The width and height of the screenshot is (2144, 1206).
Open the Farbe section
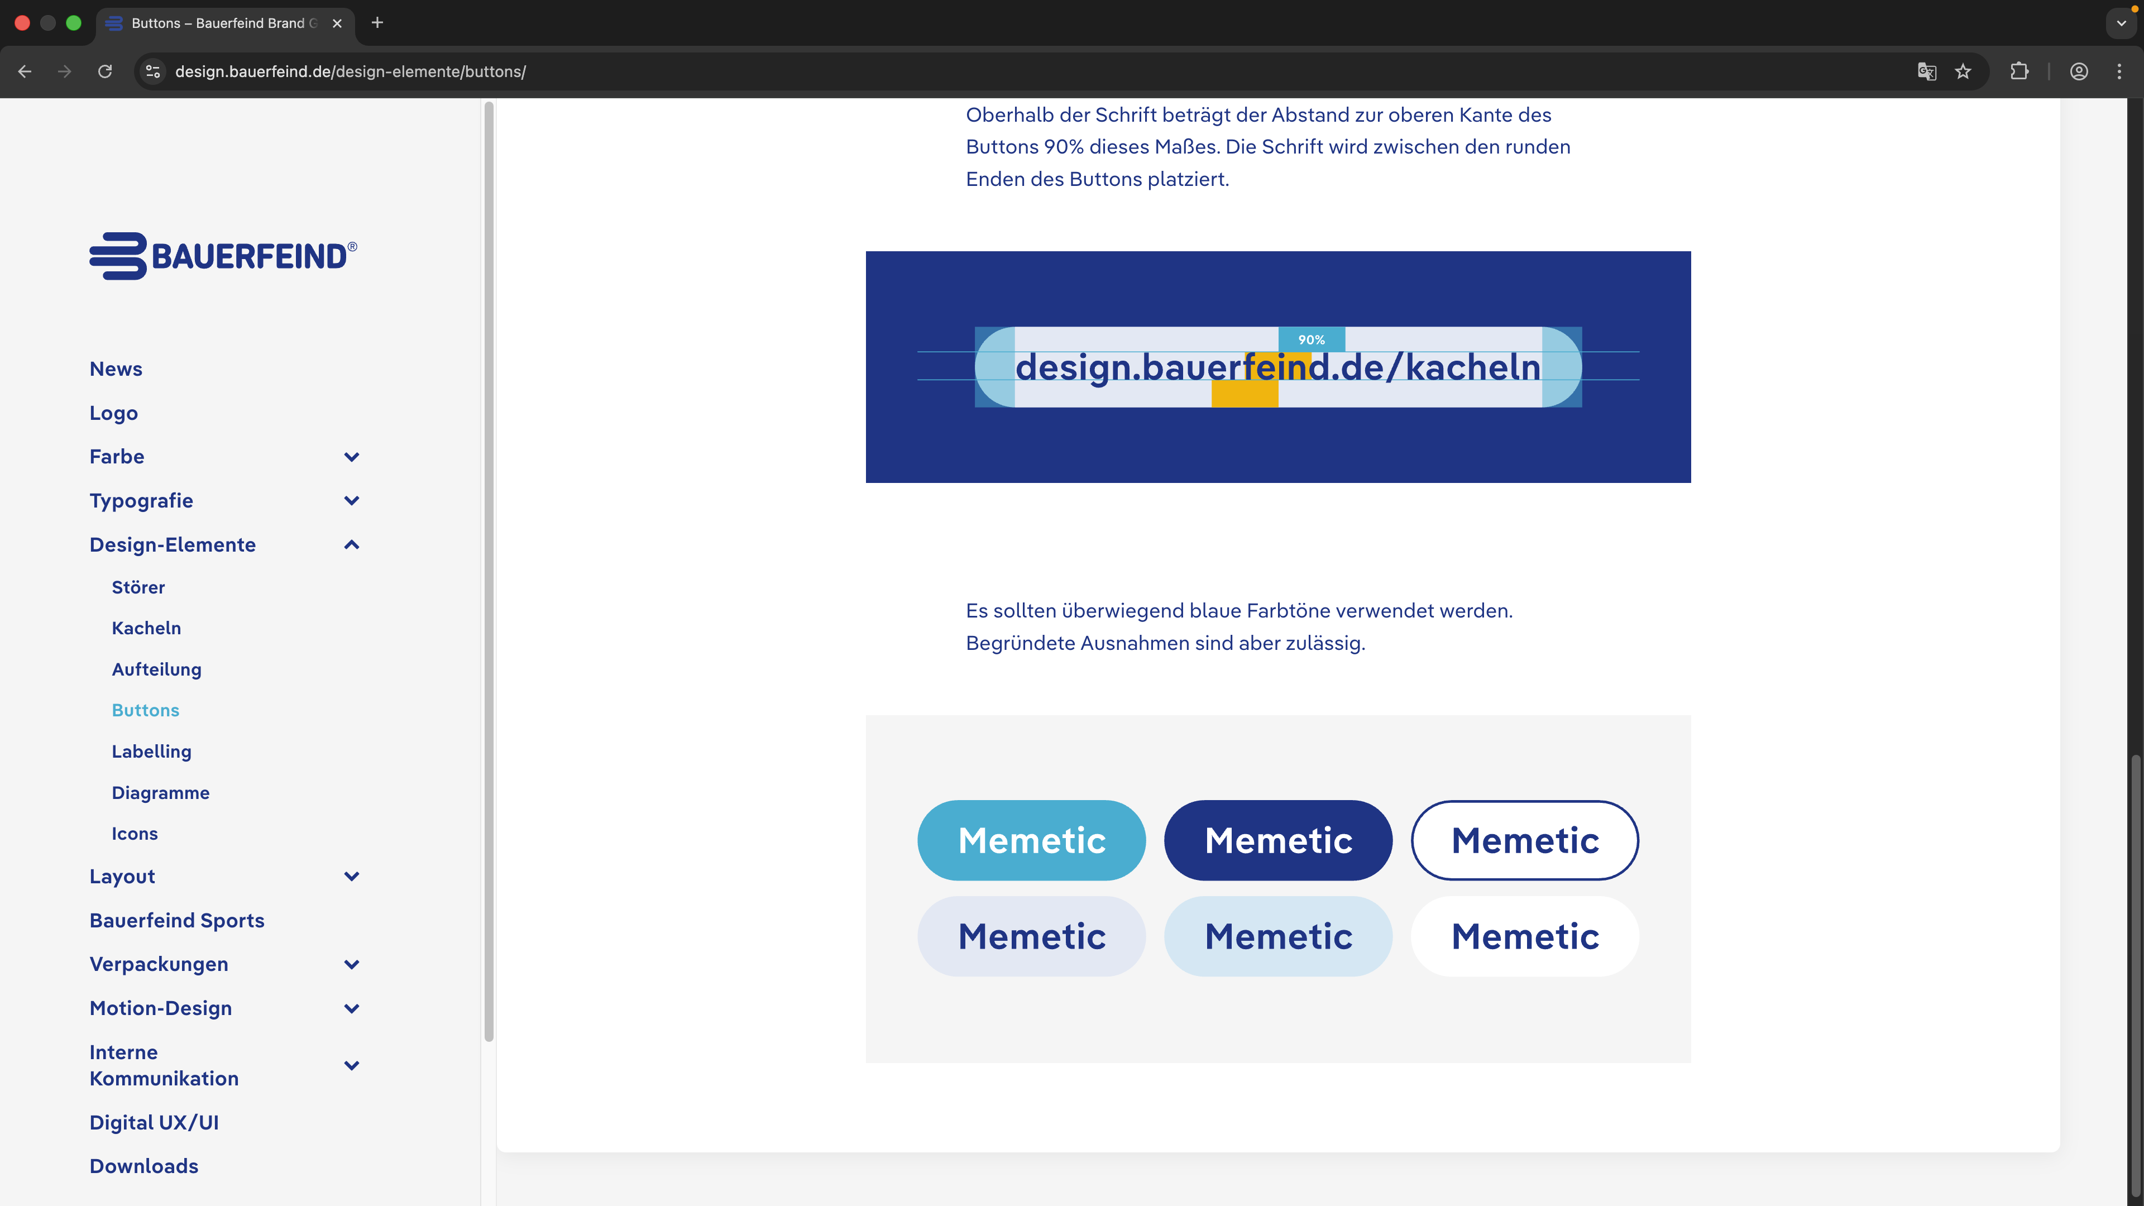(117, 457)
